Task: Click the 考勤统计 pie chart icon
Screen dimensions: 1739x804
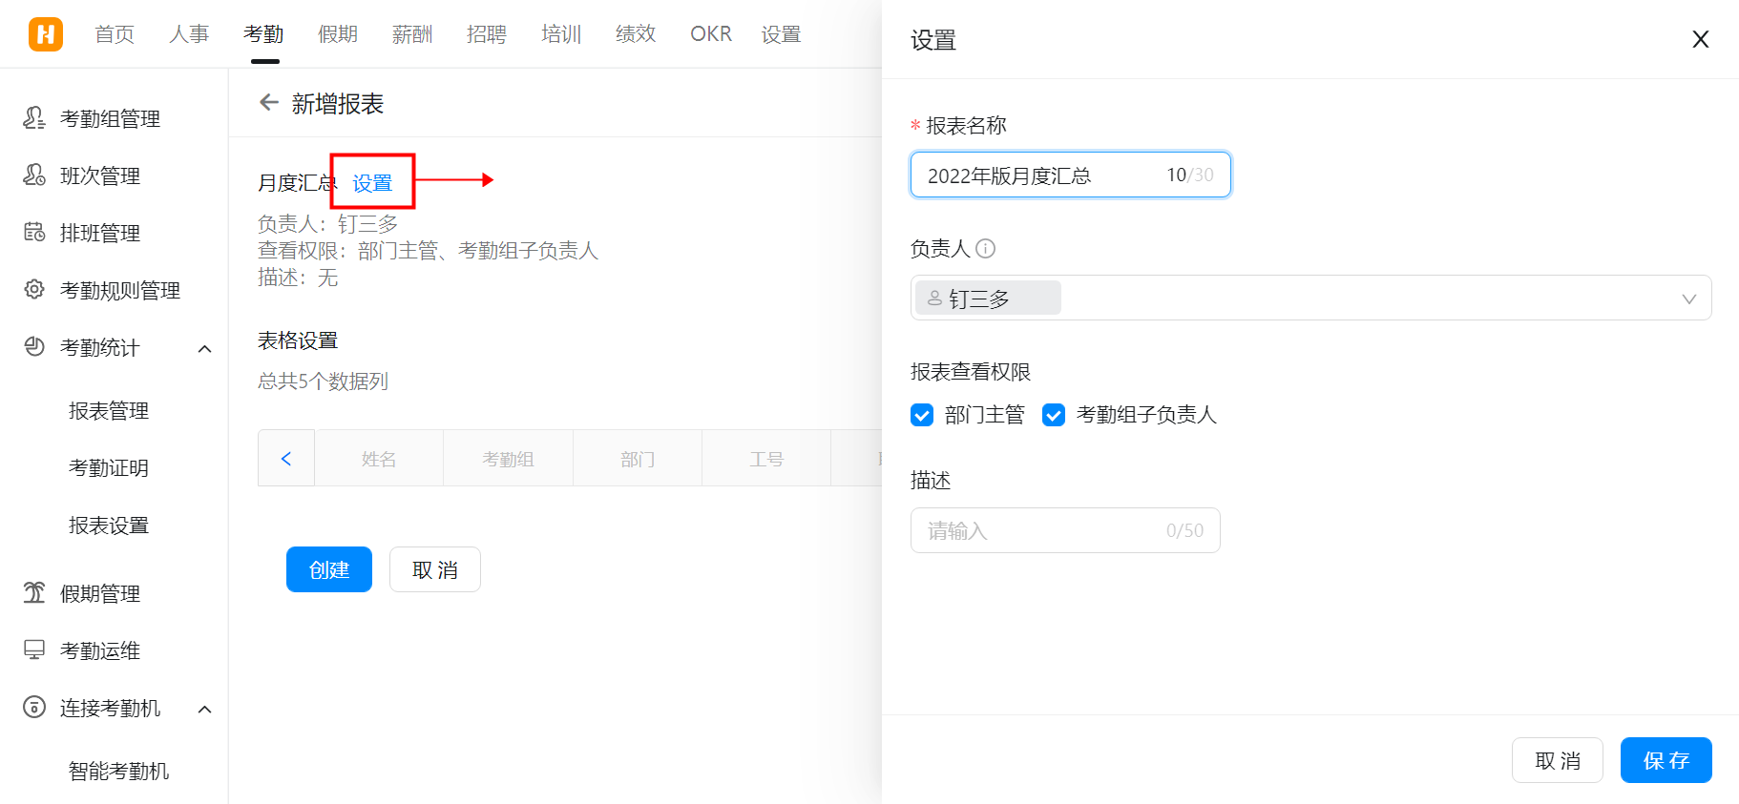Action: (34, 346)
